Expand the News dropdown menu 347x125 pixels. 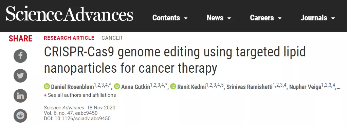(x=219, y=18)
